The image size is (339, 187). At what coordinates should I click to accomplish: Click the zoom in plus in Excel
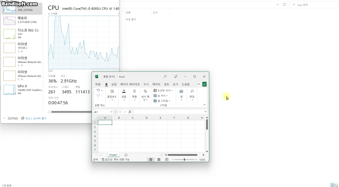click(x=196, y=160)
